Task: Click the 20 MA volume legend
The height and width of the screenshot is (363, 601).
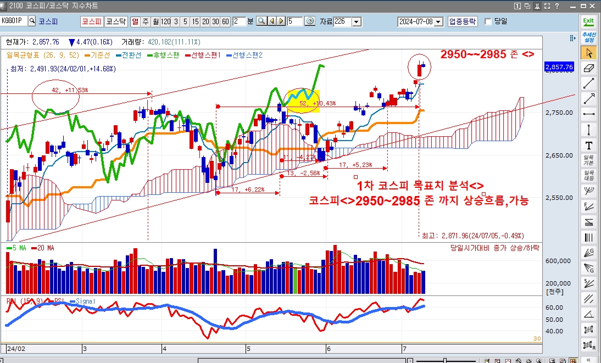Action: coord(42,248)
